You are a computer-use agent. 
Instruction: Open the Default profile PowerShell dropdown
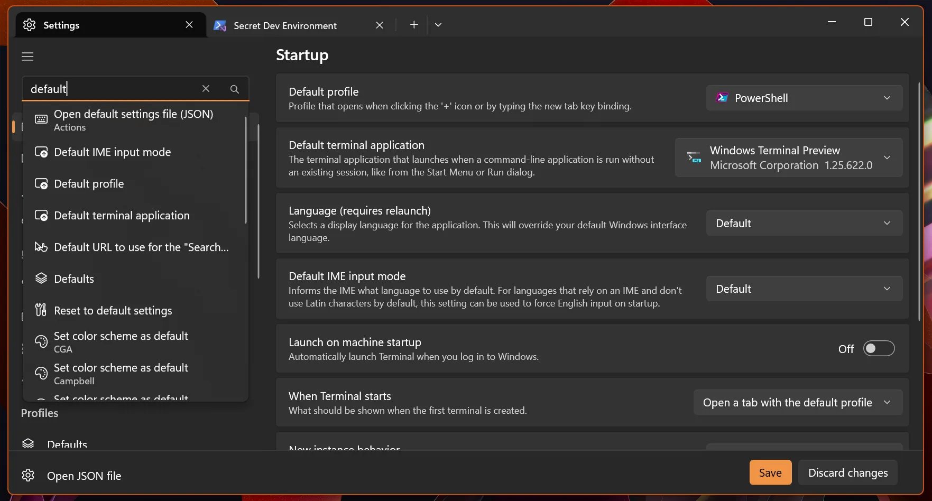coord(804,98)
